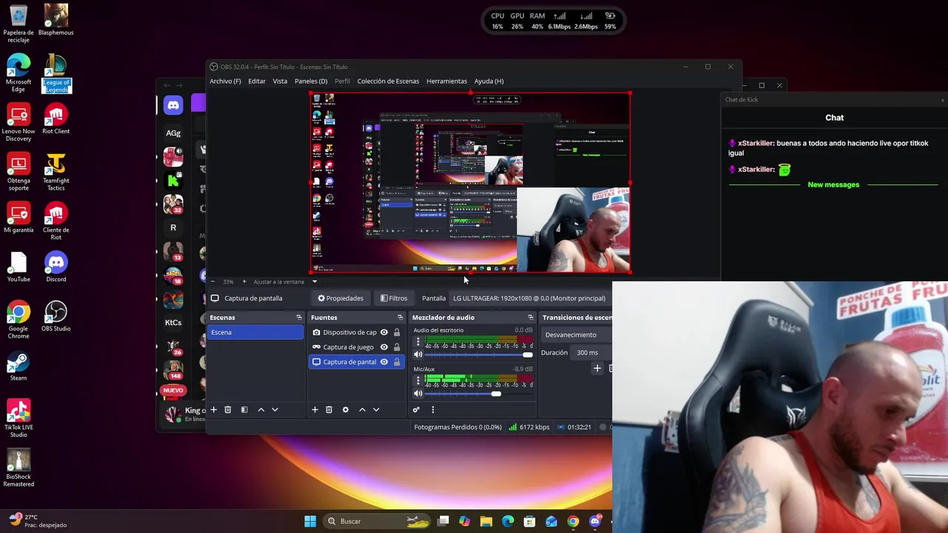
Task: Pop out the Mezclador de audio dock
Action: 530,318
